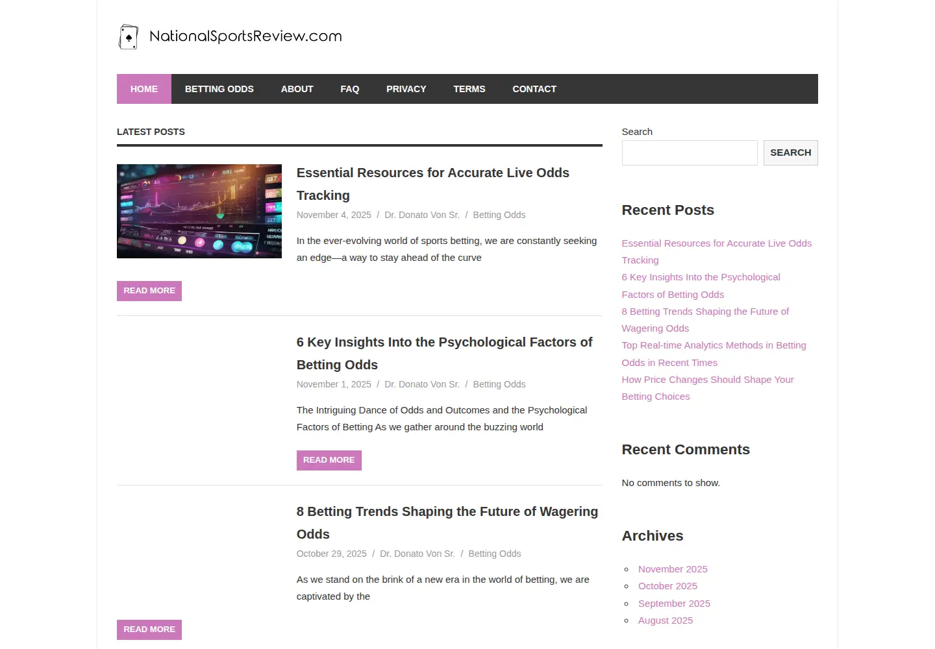Open the September 2025 archive
Viewport: 935px width, 649px height.
click(674, 604)
